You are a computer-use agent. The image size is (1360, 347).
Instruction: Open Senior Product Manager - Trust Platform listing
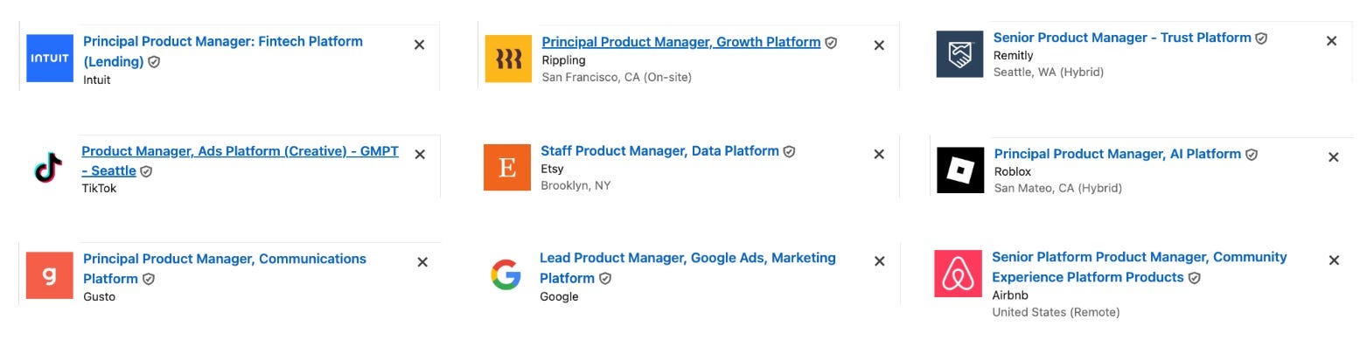pos(1122,38)
